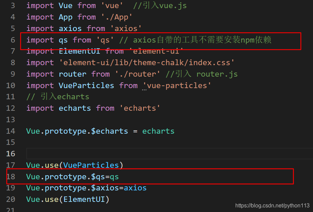Click VueParticles inside Vue.use on line 17
The height and width of the screenshot is (212, 313).
tap(91, 165)
